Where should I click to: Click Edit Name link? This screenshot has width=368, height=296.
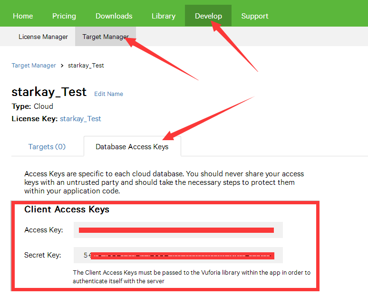coord(108,94)
